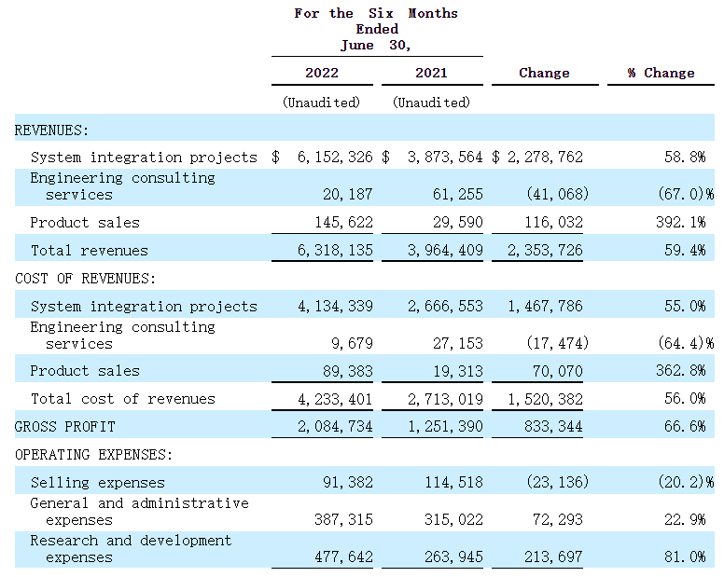The height and width of the screenshot is (577, 724).
Task: Click the 6,318,135 total revenues value
Action: 333,250
